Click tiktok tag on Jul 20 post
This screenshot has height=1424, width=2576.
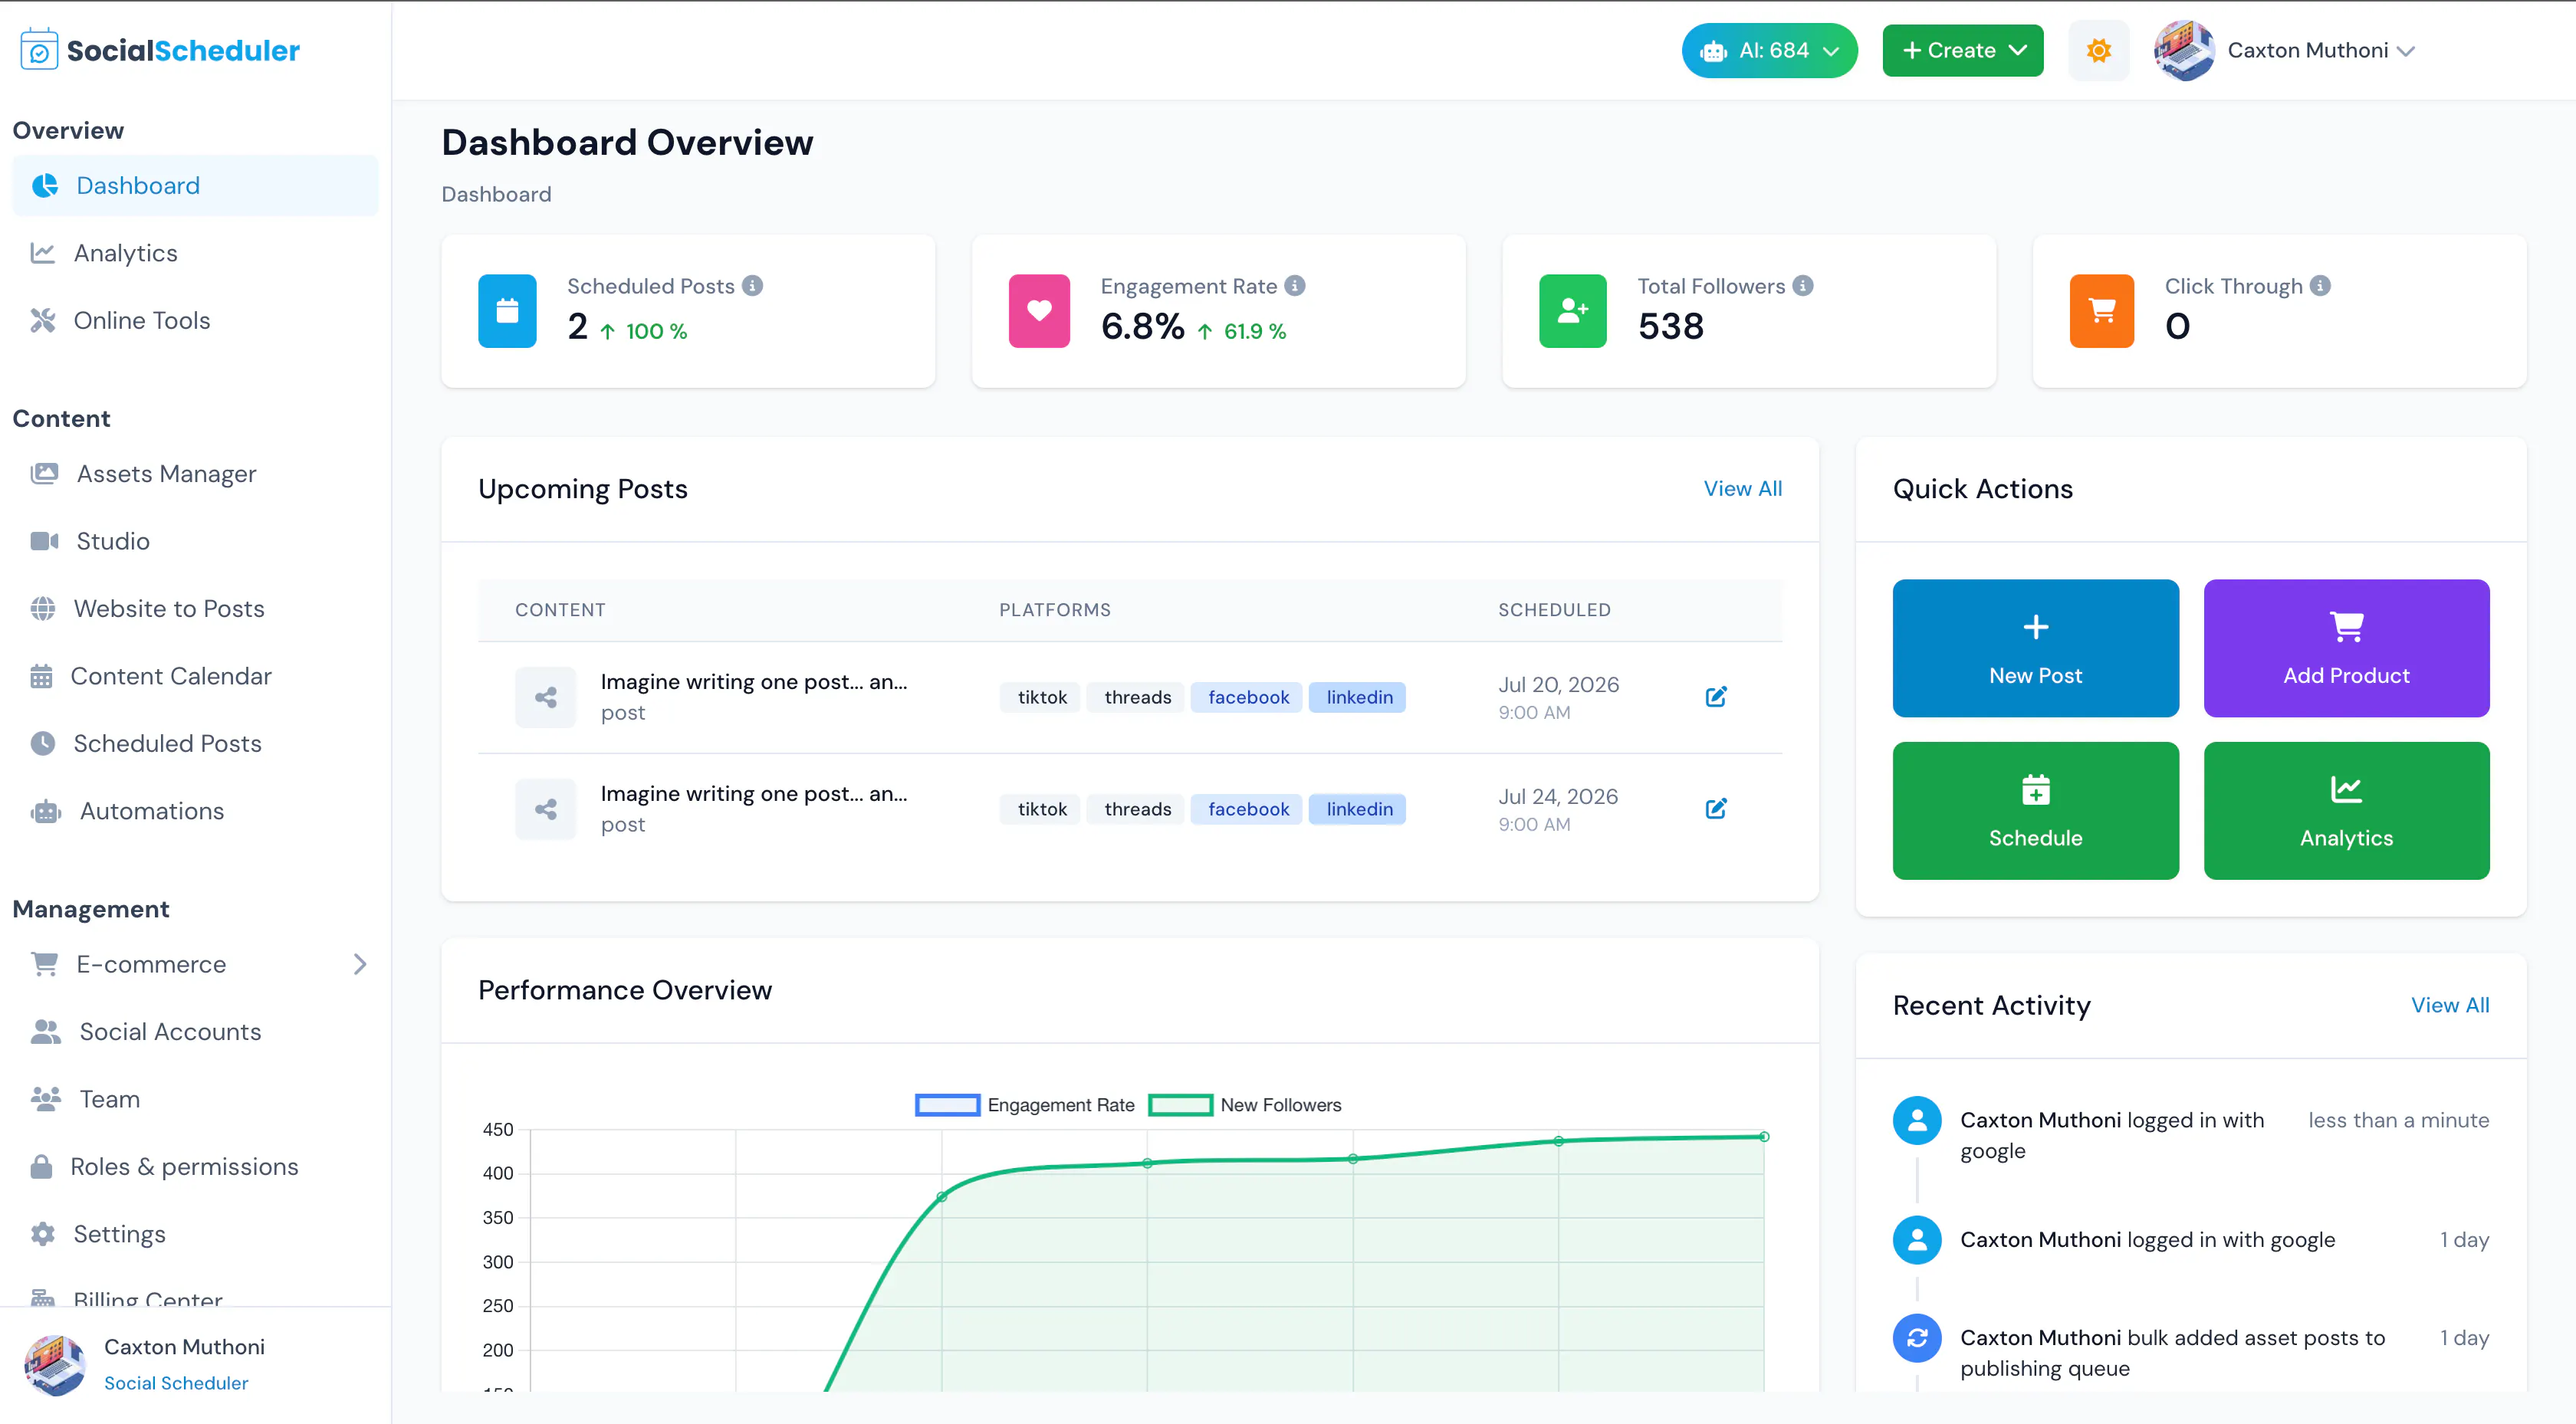pyautogui.click(x=1041, y=697)
